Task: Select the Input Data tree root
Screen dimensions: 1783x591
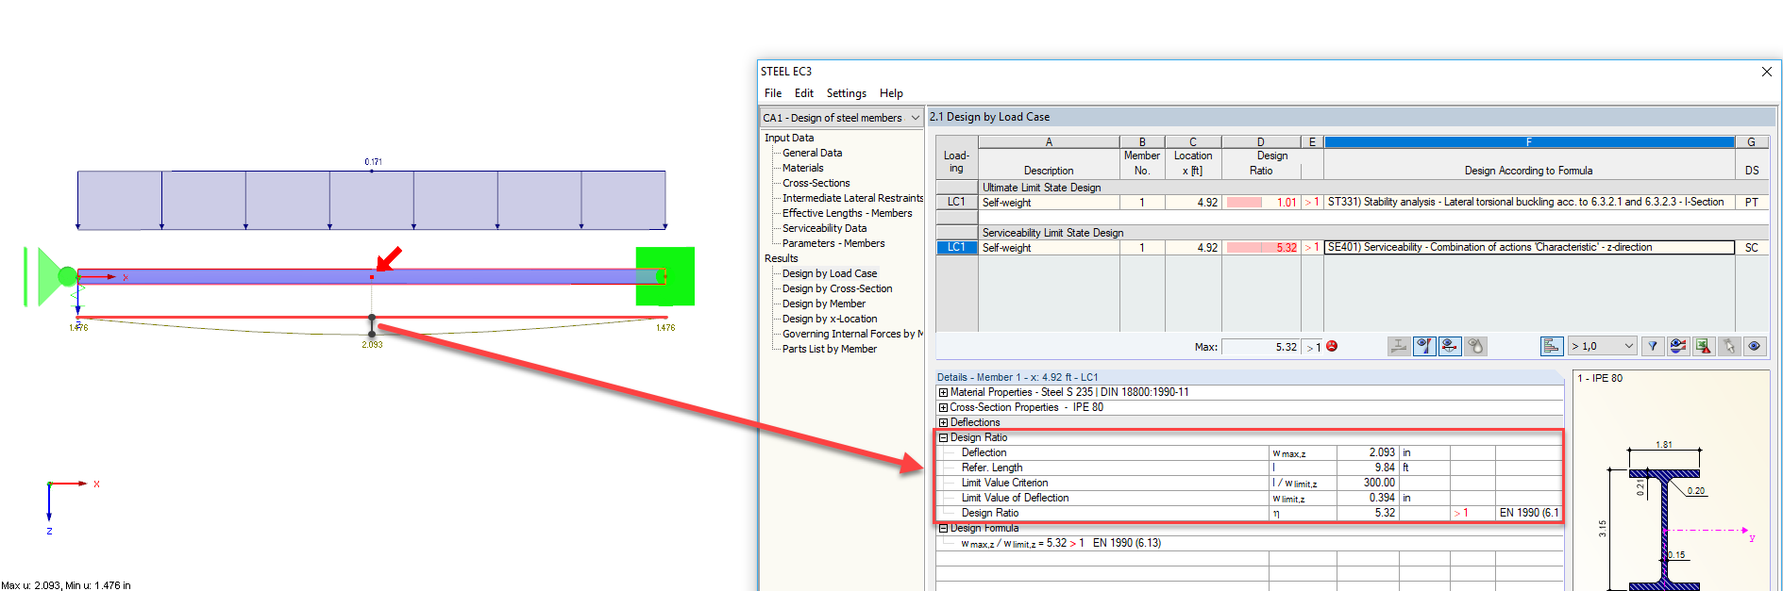Action: 789,138
